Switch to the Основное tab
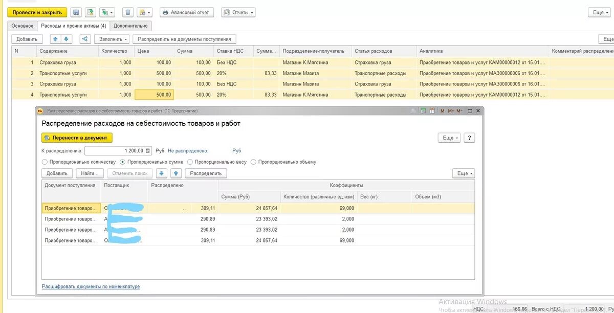 pyautogui.click(x=23, y=26)
